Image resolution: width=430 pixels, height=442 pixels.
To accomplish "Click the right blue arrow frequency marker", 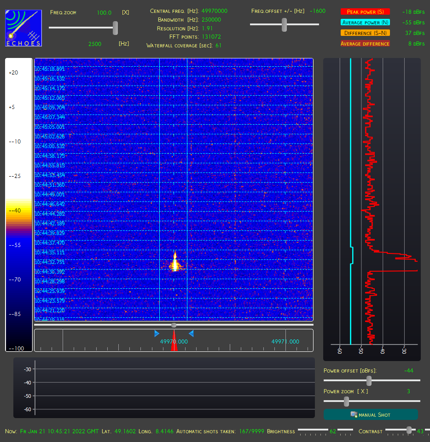I will tap(192, 334).
